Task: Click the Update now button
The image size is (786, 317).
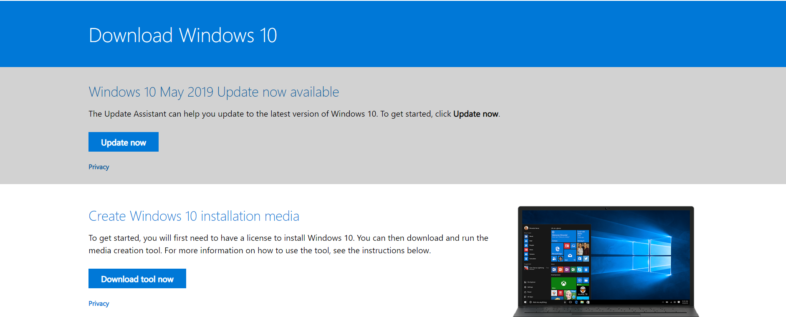Action: coord(124,142)
